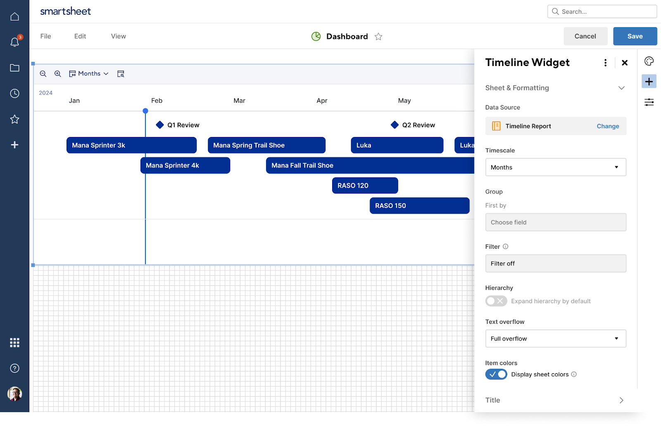This screenshot has height=427, width=661.
Task: Click the Cancel button
Action: point(585,36)
